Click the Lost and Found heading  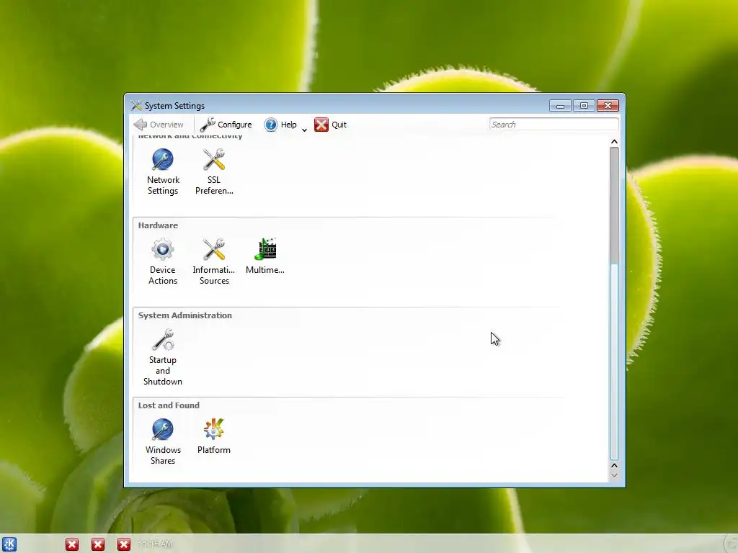click(169, 405)
